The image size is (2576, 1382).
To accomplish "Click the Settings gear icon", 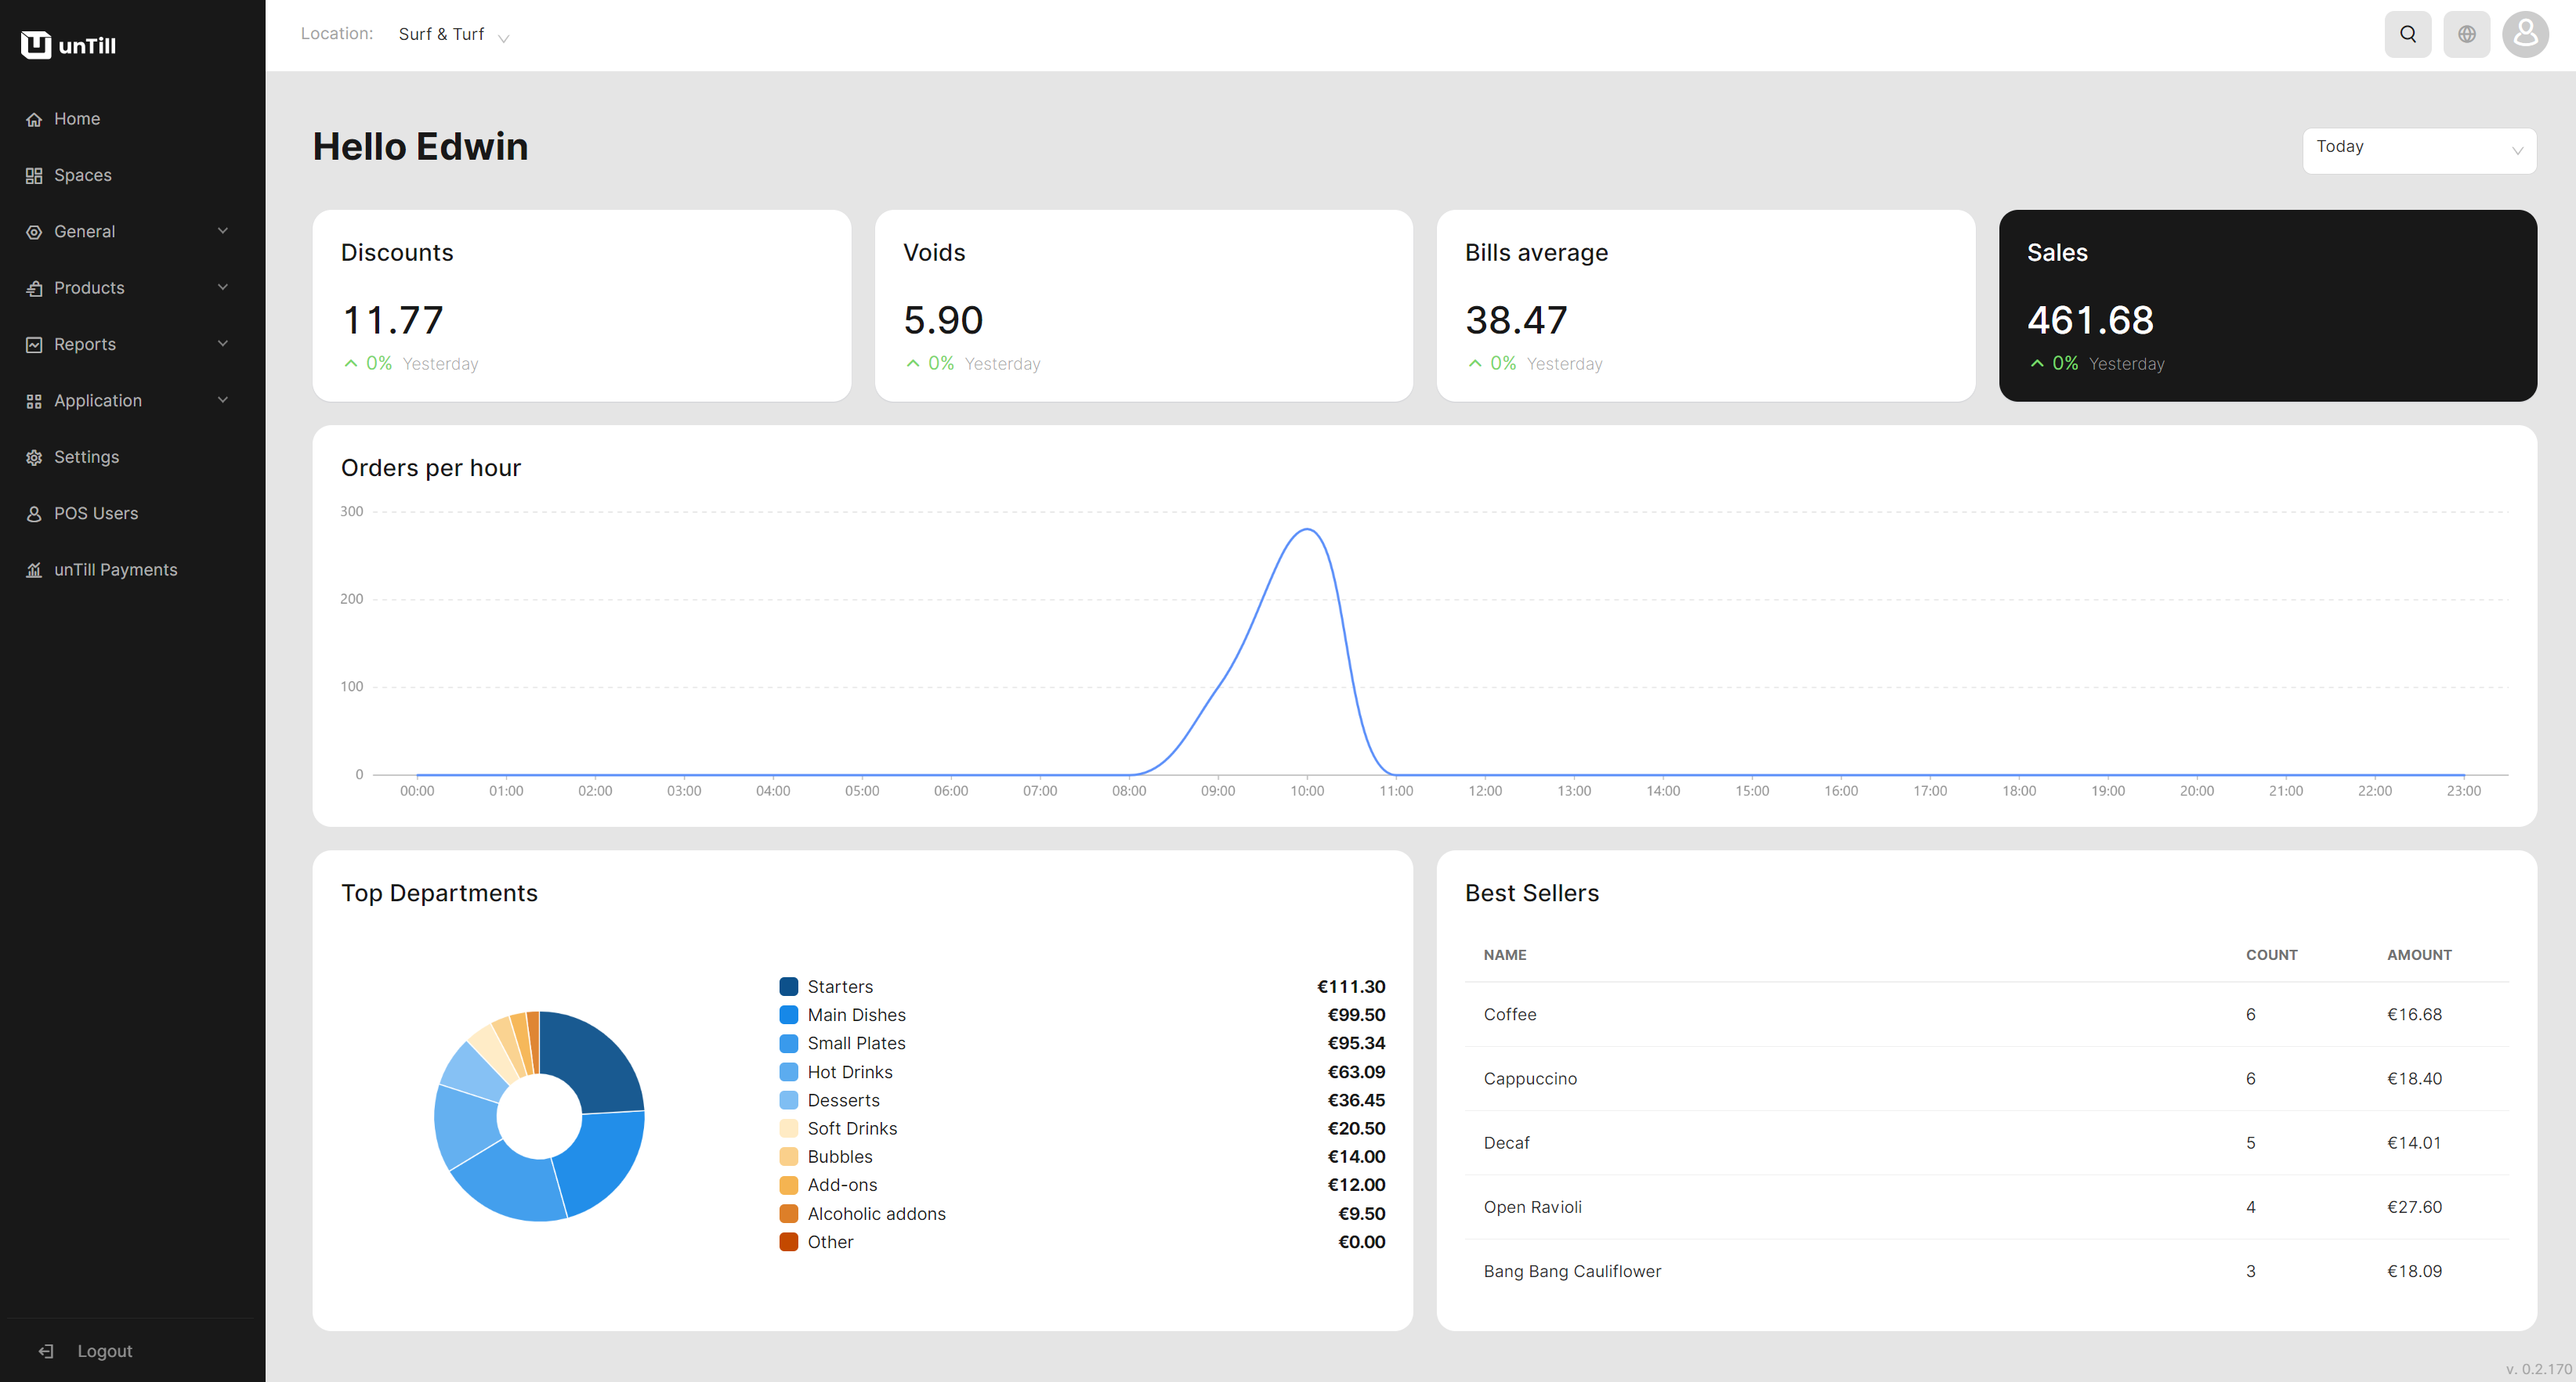I will tap(34, 458).
